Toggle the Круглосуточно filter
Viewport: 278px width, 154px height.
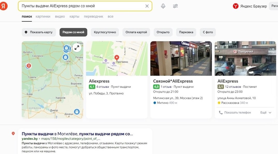point(105,32)
